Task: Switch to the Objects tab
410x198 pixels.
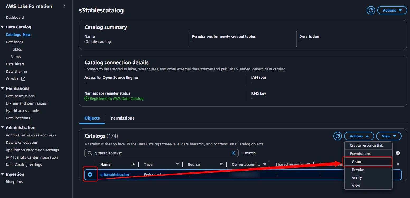Action: point(92,118)
